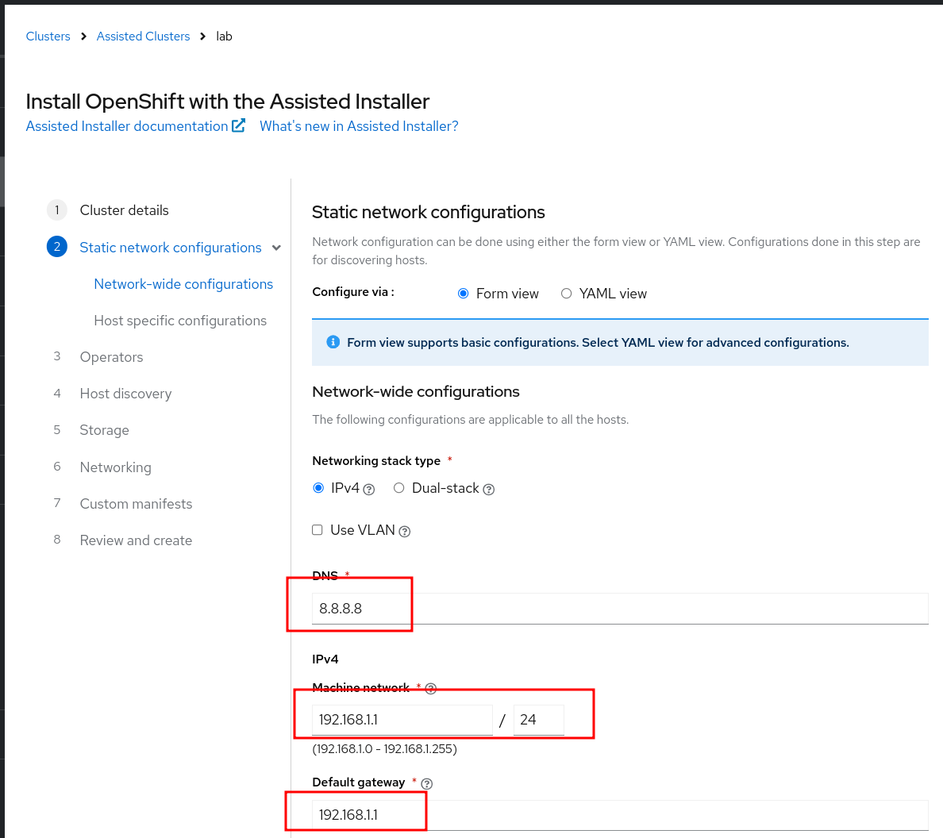Select the Dual-stack radio button

(x=398, y=488)
